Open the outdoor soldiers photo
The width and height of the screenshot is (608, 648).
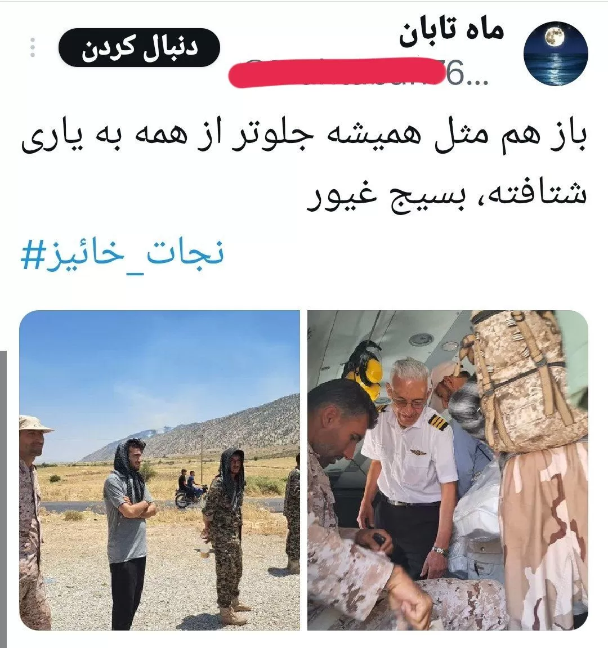pos(159,470)
